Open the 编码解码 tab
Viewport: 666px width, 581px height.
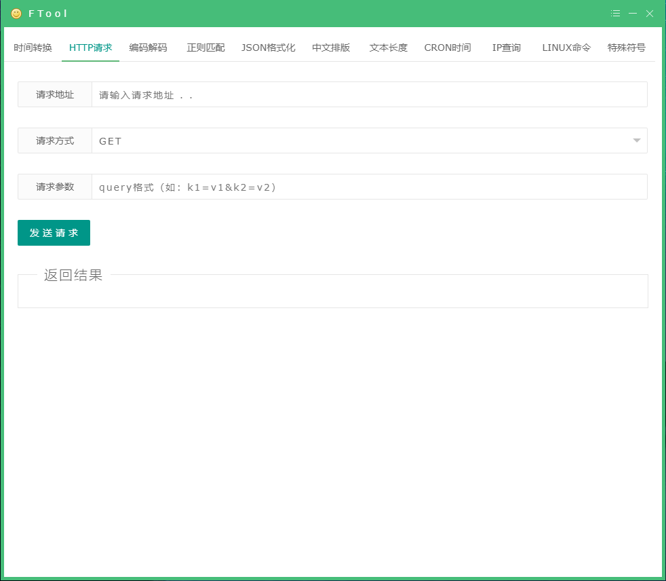149,48
